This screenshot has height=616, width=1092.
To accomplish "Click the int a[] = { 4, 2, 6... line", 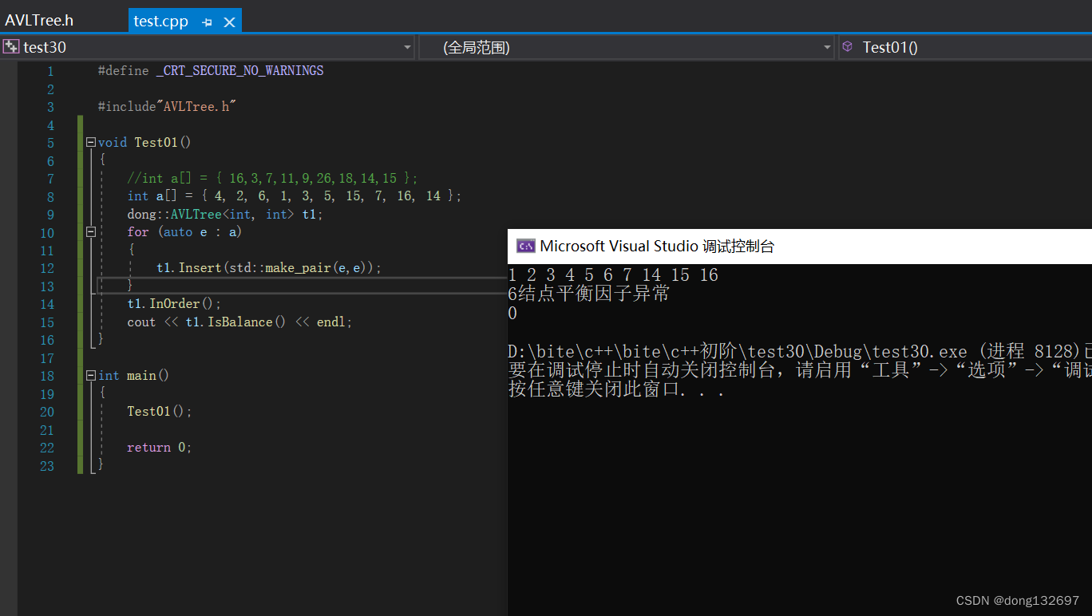I will (295, 195).
